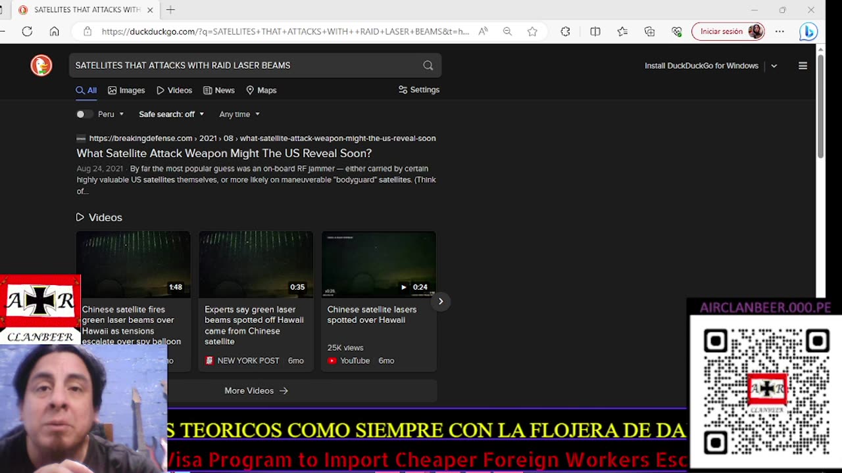This screenshot has width=842, height=473.
Task: Click More Videos button
Action: coord(257,391)
